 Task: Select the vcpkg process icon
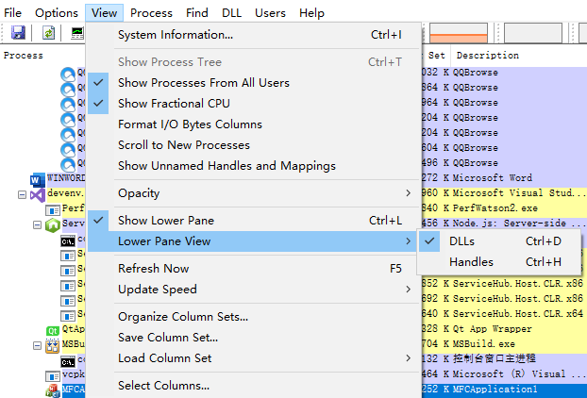53,376
